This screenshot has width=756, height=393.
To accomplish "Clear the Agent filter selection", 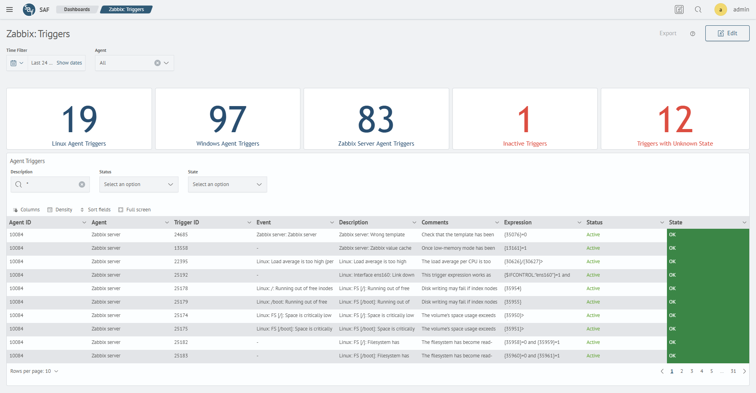I will click(158, 63).
